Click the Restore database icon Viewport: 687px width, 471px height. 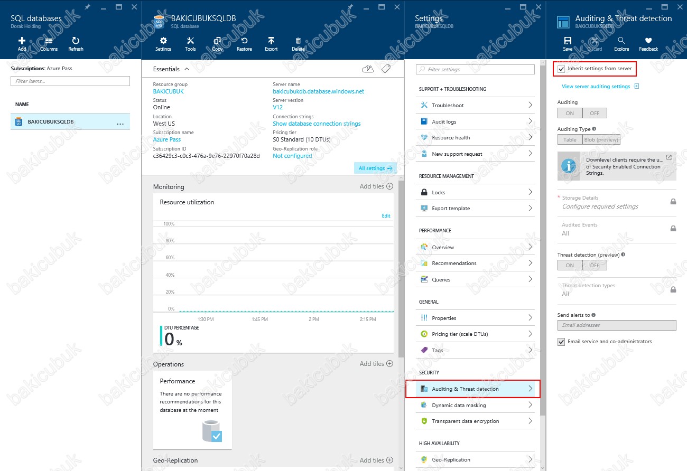pos(244,41)
